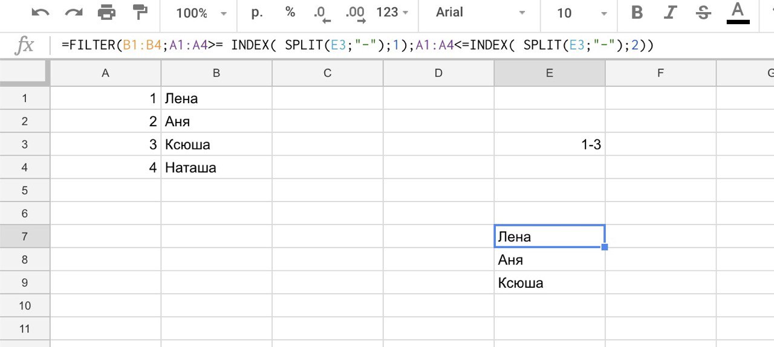Open the 123 number formats menu
Screen dimensions: 774x347
(392, 13)
